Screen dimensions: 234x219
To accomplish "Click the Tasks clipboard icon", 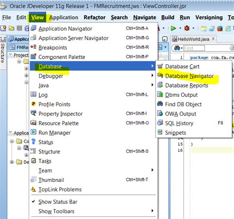I will (34, 160).
